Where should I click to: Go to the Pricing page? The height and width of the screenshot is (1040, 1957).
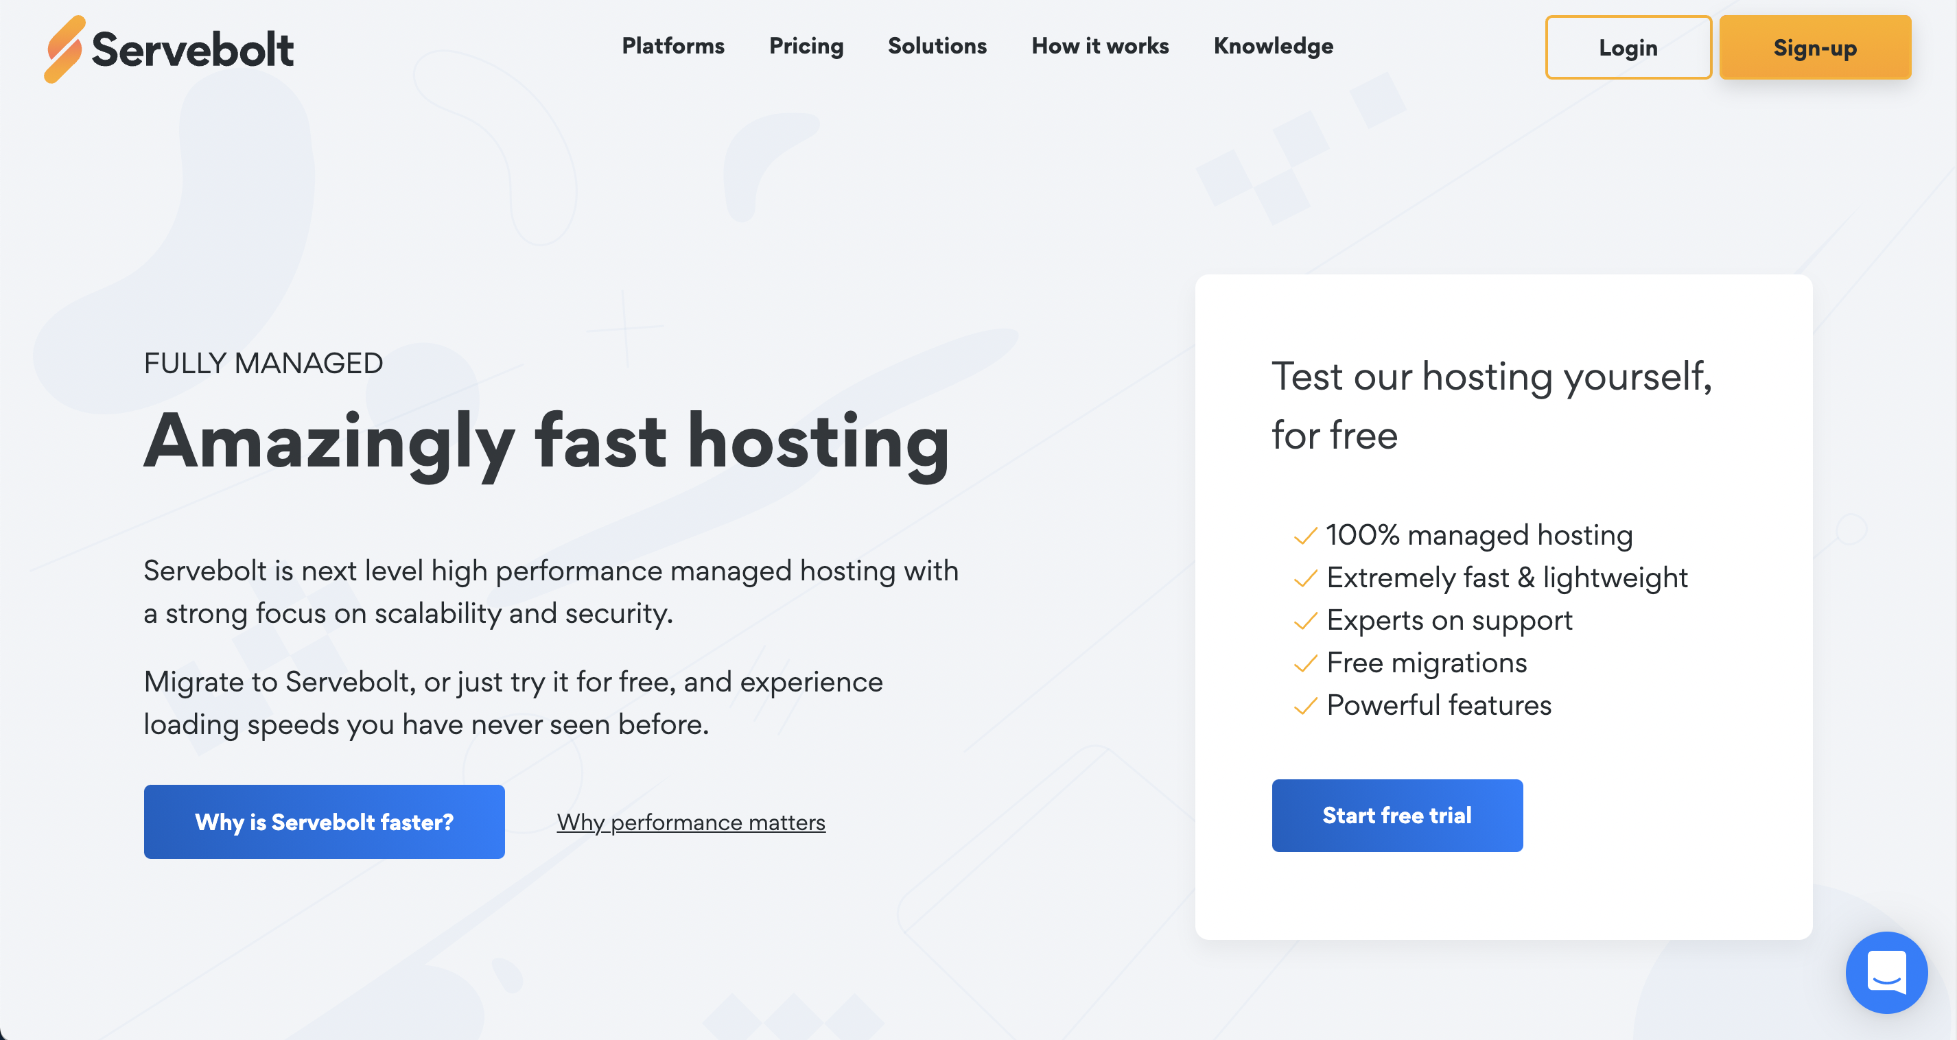point(806,47)
